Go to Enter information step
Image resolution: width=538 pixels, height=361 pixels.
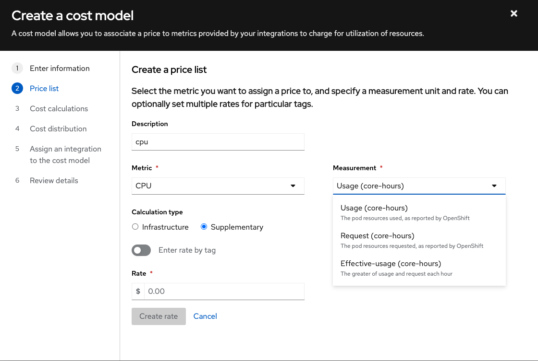point(60,68)
